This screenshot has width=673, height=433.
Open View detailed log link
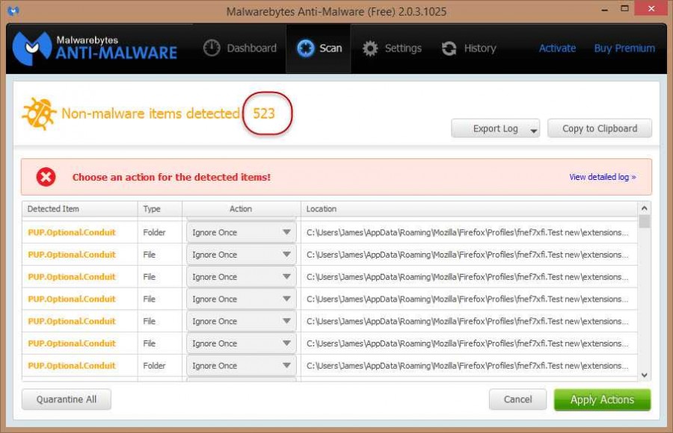[603, 177]
